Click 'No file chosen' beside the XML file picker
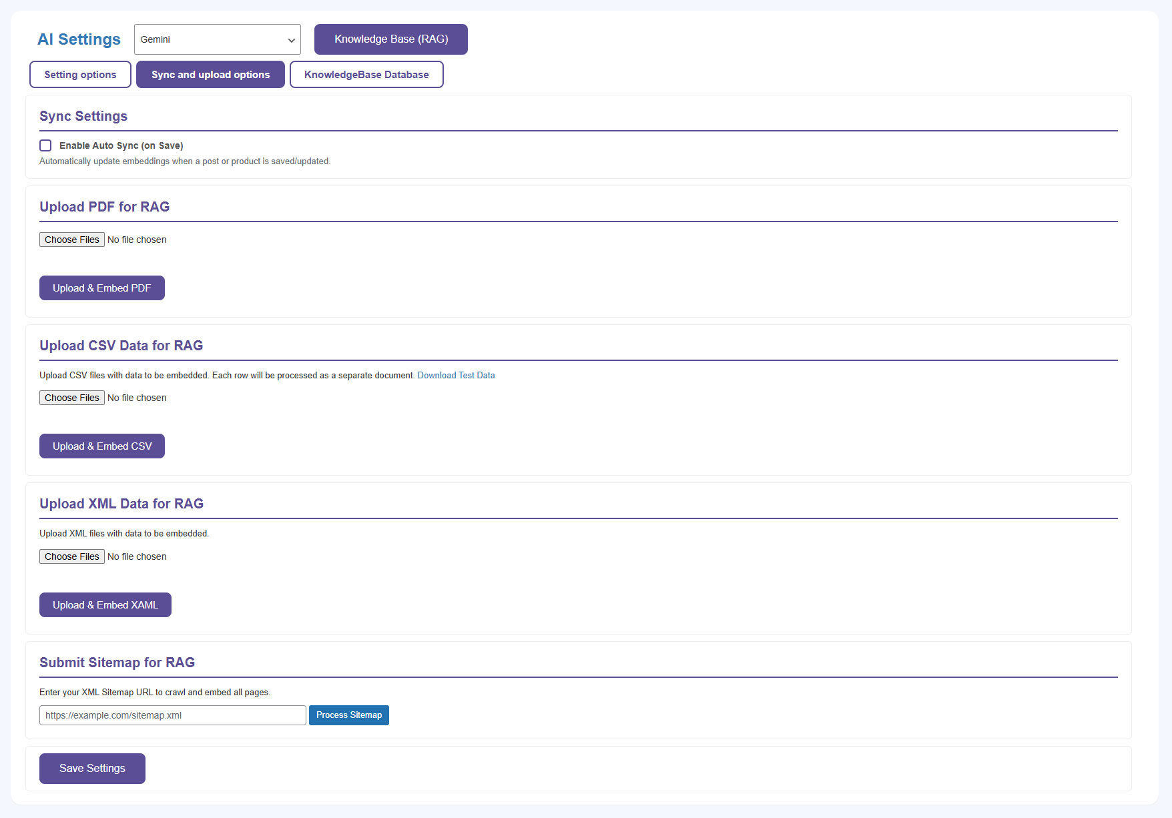The image size is (1172, 818). point(137,556)
